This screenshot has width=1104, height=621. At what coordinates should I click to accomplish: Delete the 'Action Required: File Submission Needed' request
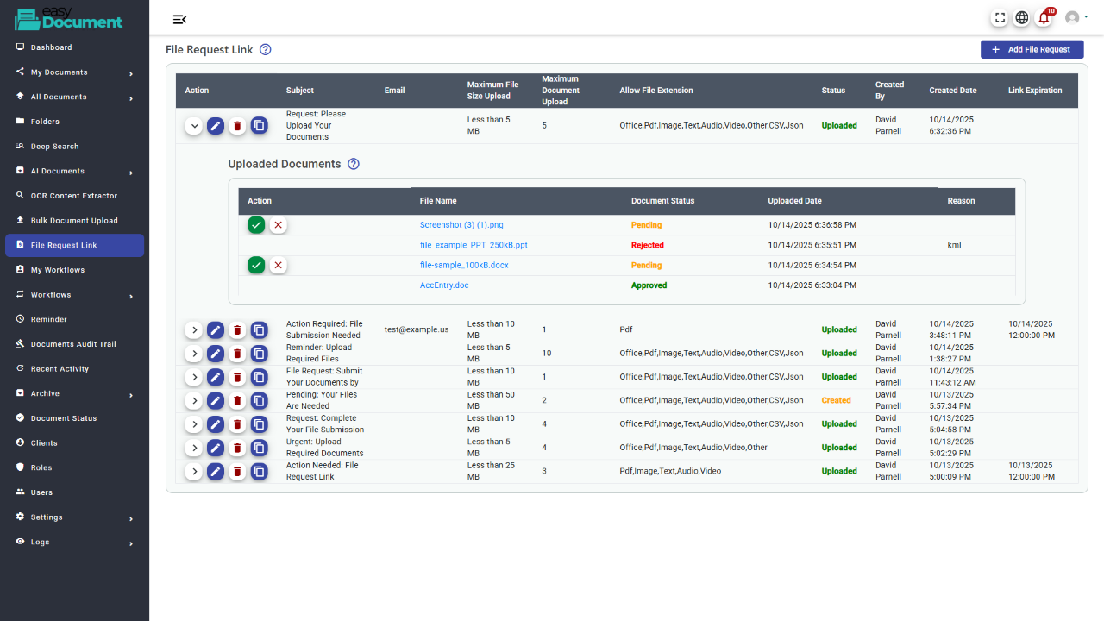(237, 330)
